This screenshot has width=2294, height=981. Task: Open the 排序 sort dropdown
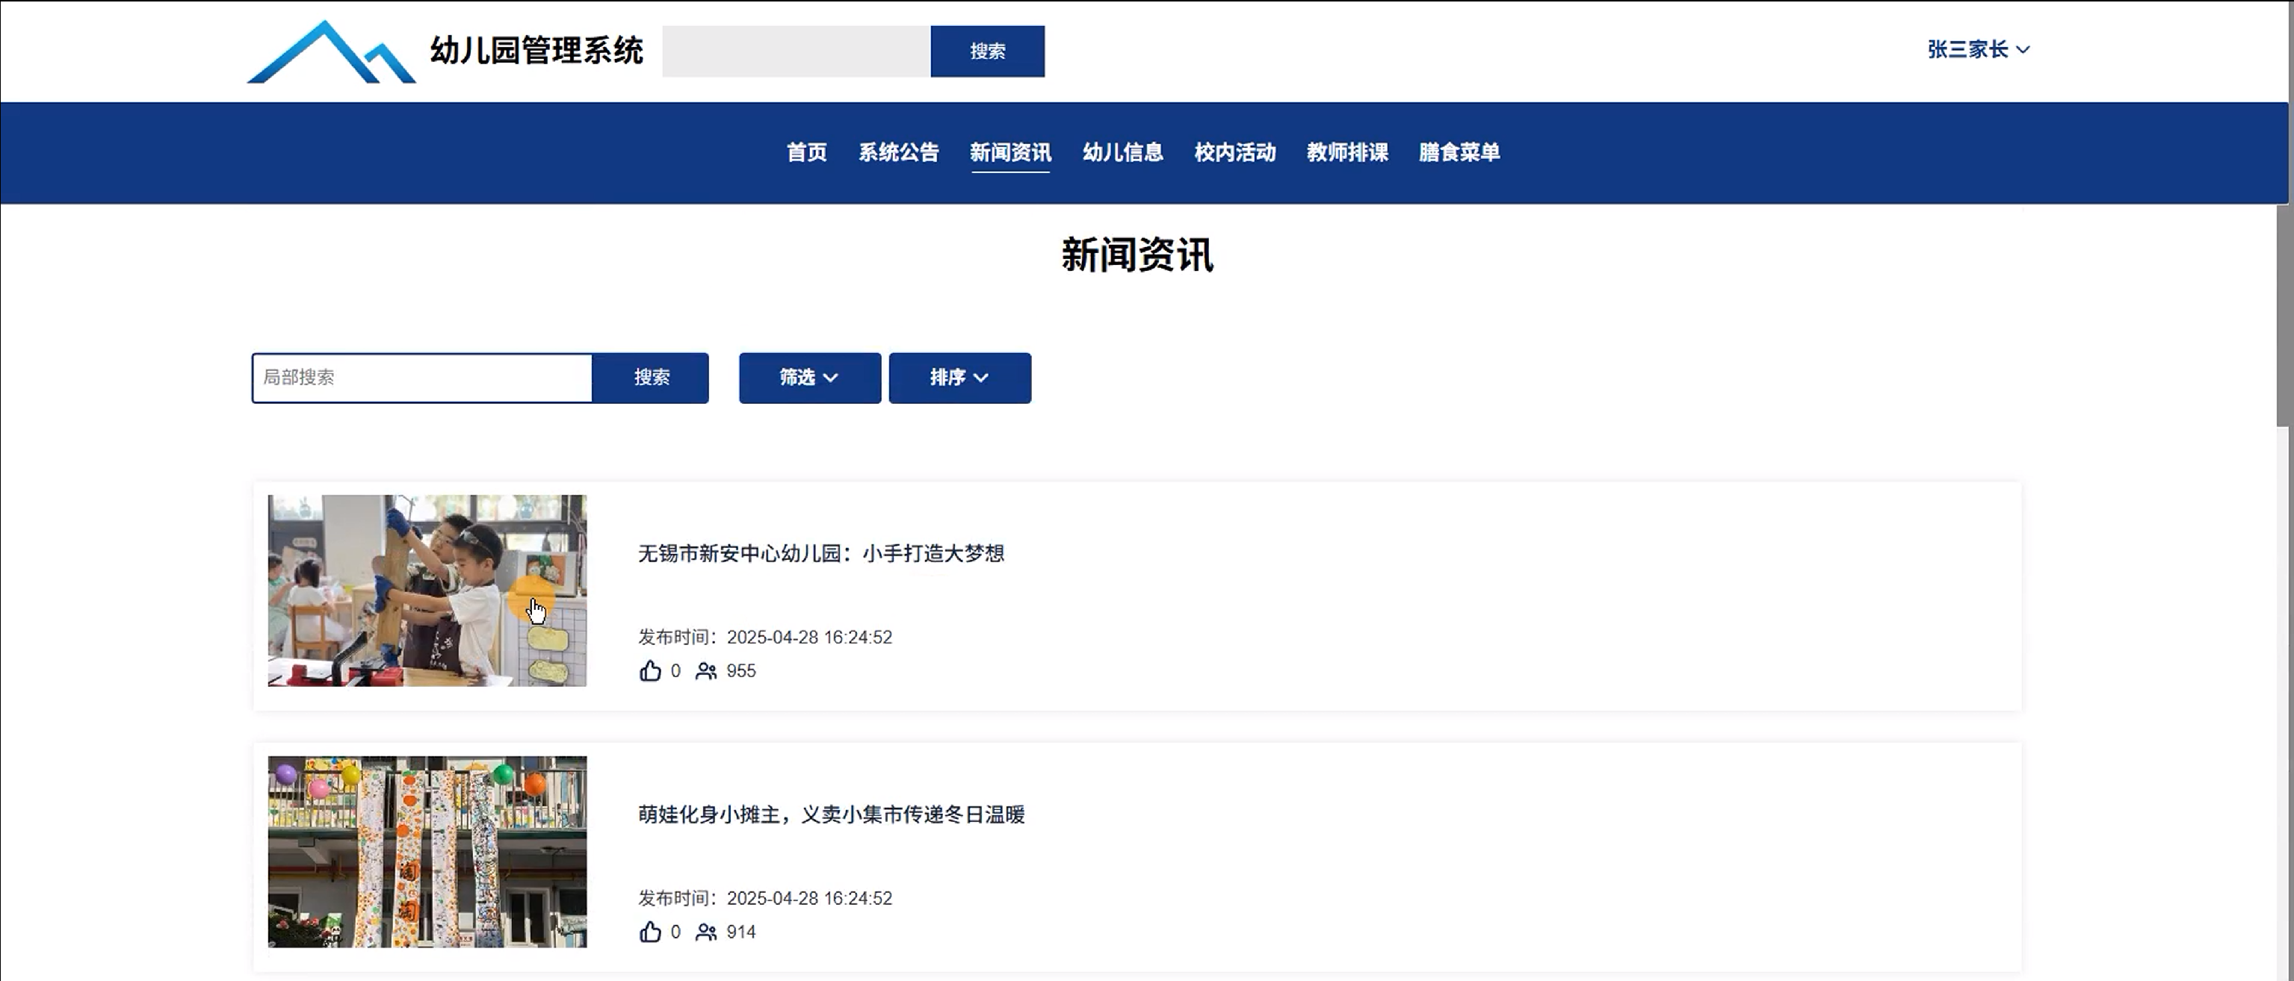(959, 377)
